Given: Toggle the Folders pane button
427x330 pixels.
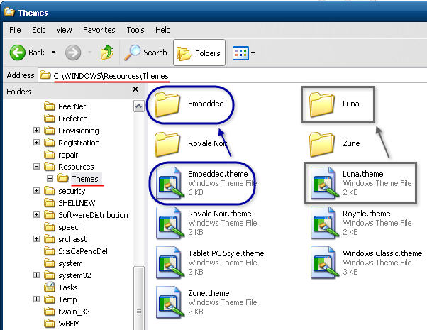Looking at the screenshot, I should (199, 53).
